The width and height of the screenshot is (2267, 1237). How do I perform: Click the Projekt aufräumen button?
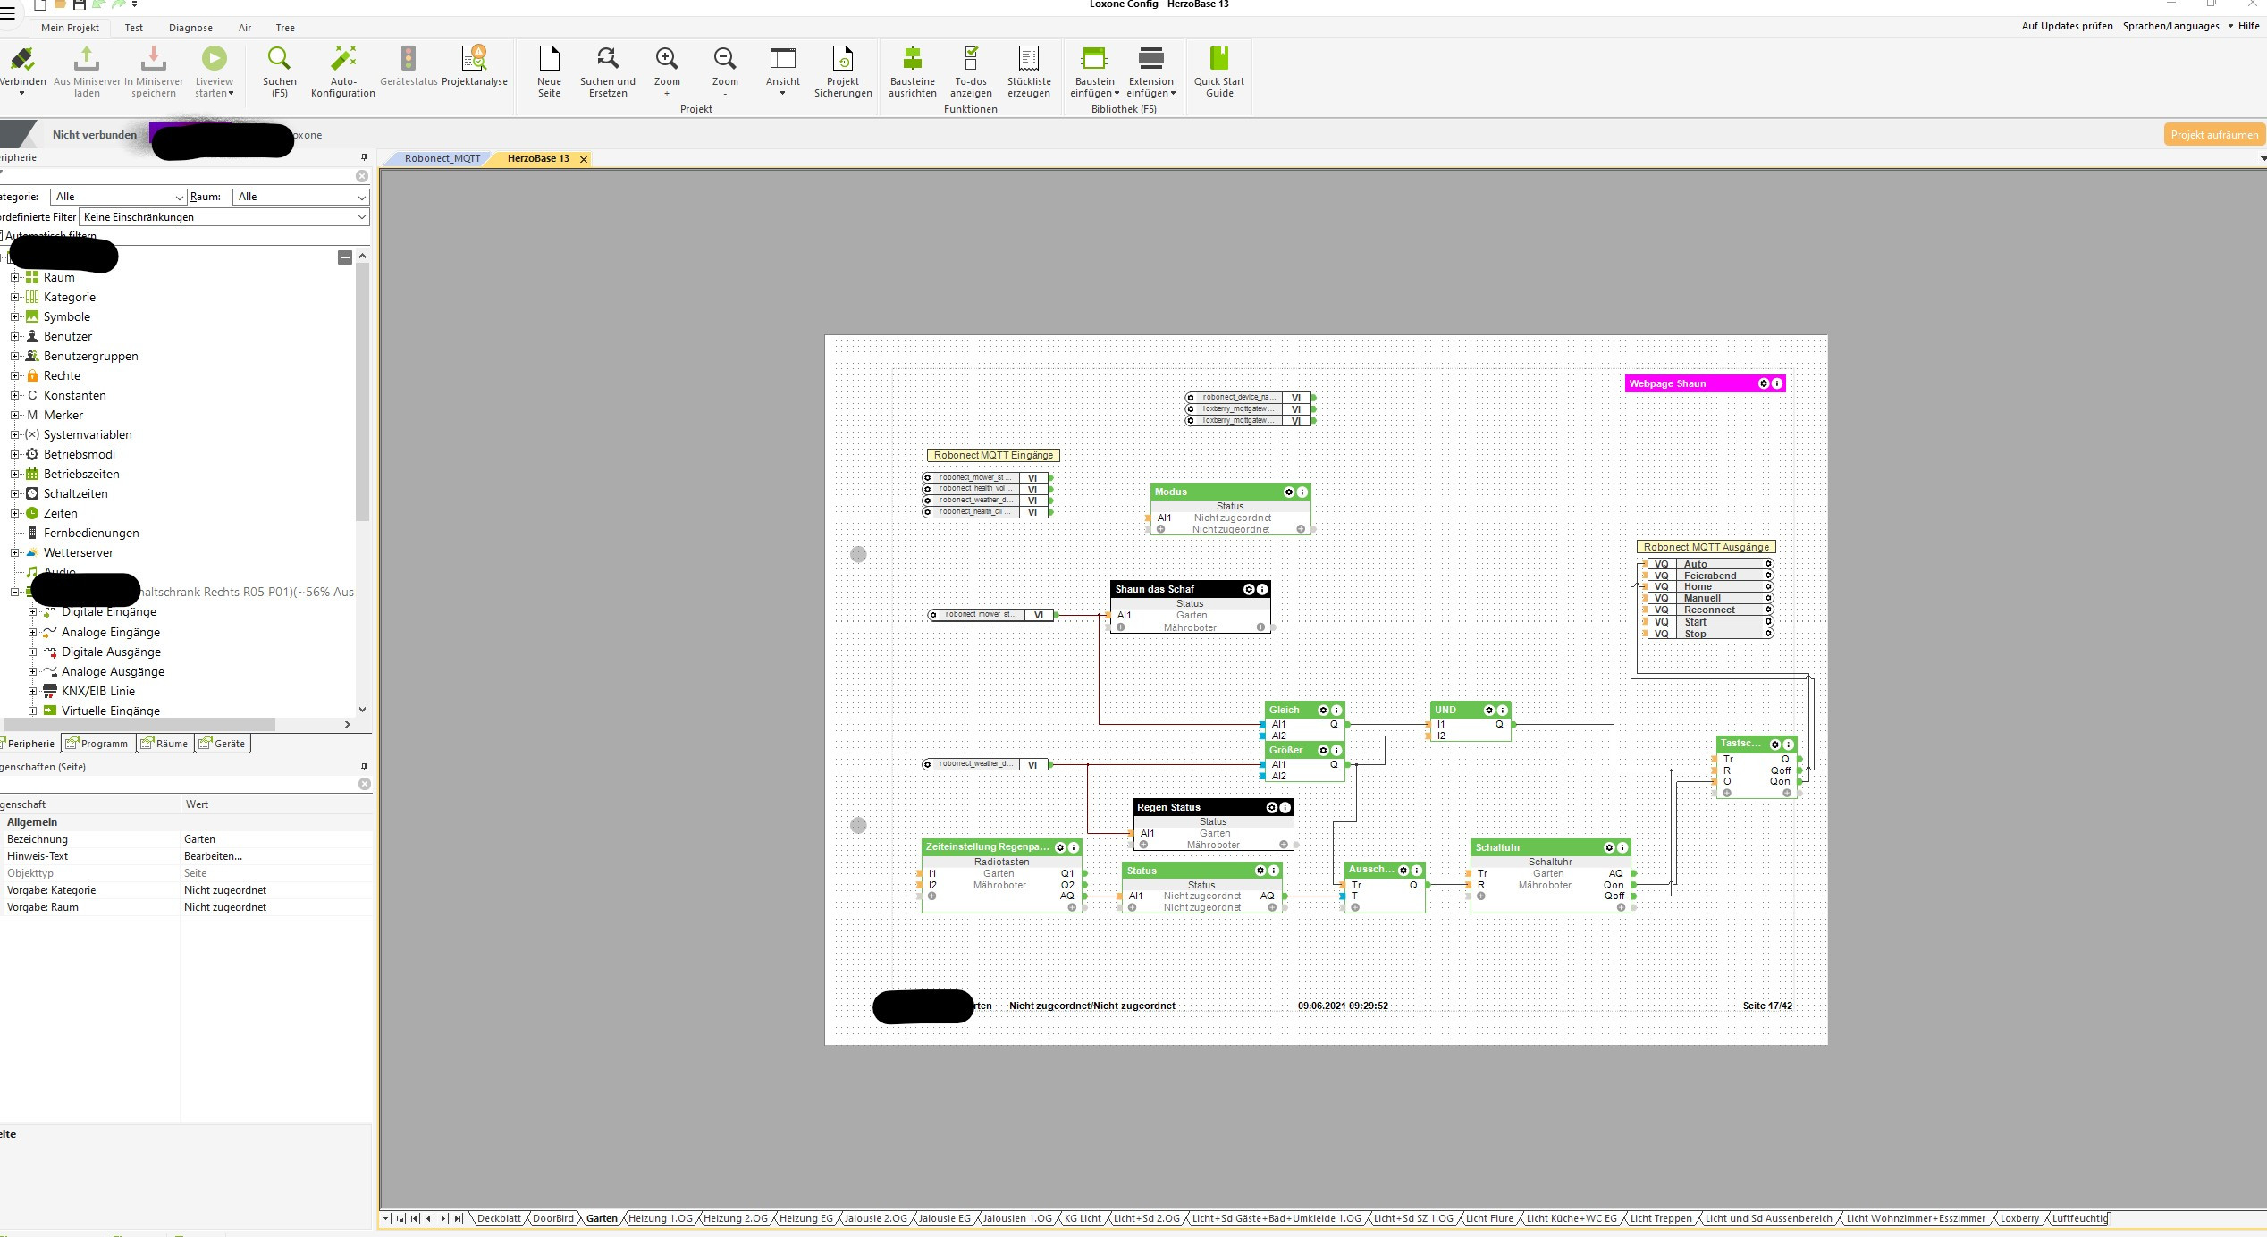pos(2213,135)
